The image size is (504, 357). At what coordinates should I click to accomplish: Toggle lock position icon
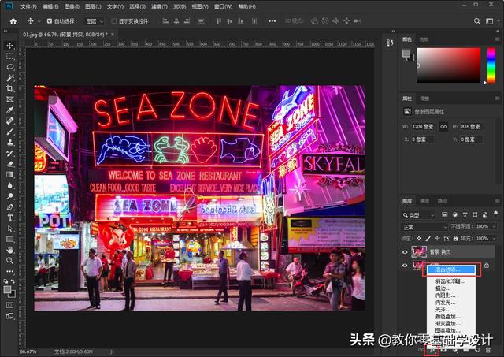click(x=437, y=238)
